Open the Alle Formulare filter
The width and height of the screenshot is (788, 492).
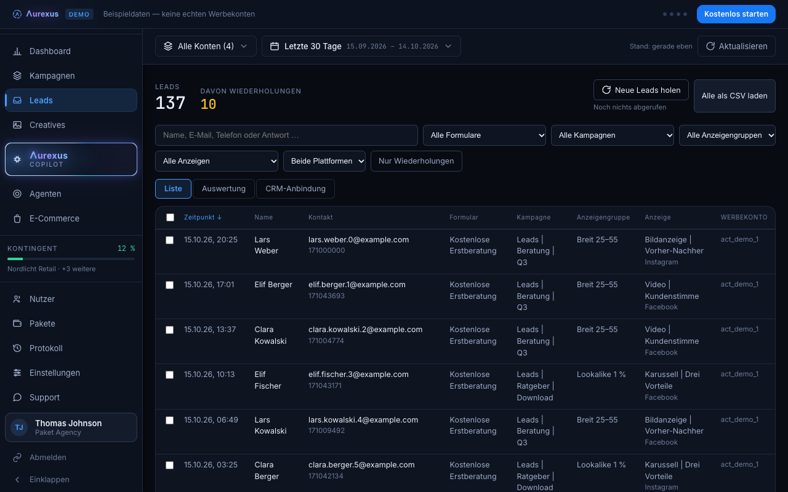(484, 135)
